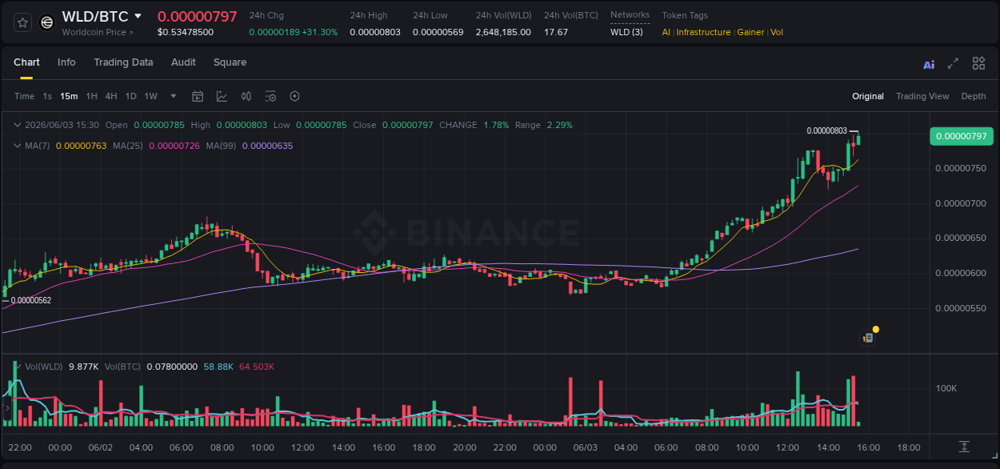Viewport: 1000px width, 469px height.
Task: Select the MA(99) indicator value 0.00000635
Action: 267,146
